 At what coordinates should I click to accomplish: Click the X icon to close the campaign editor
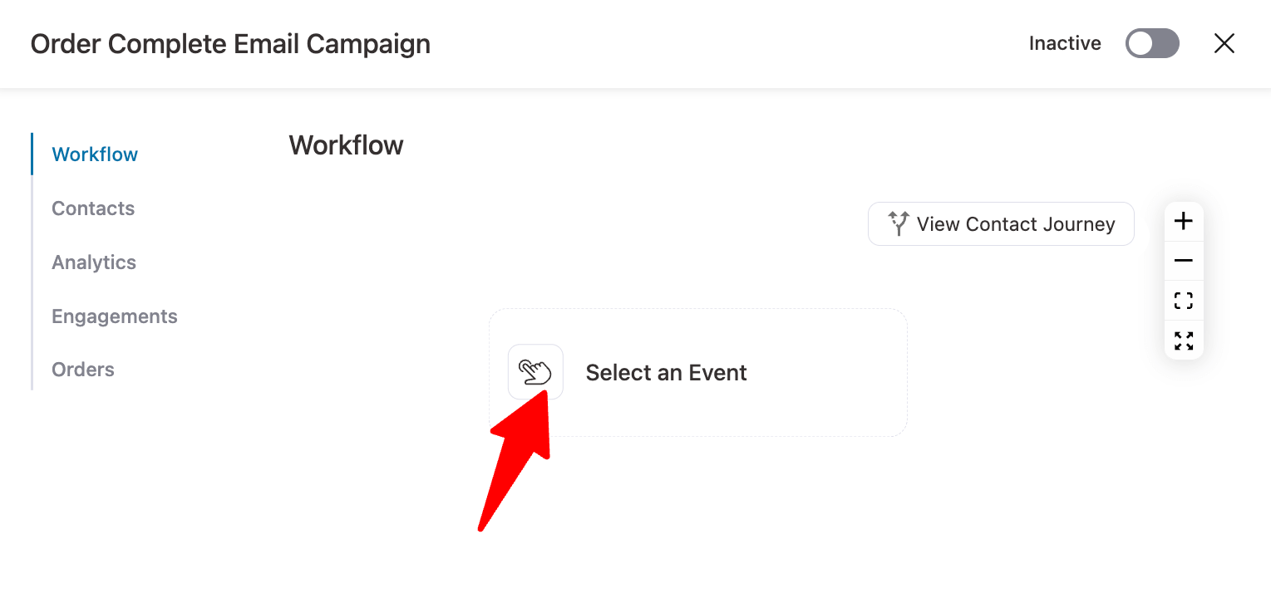(x=1224, y=43)
